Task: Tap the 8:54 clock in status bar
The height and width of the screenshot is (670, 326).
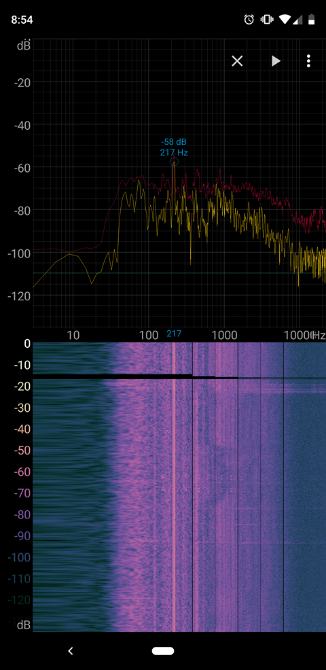Action: [22, 20]
